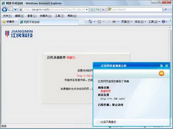173x129 pixels.
Task: Click the search magnifier button
Action: pos(165,10)
